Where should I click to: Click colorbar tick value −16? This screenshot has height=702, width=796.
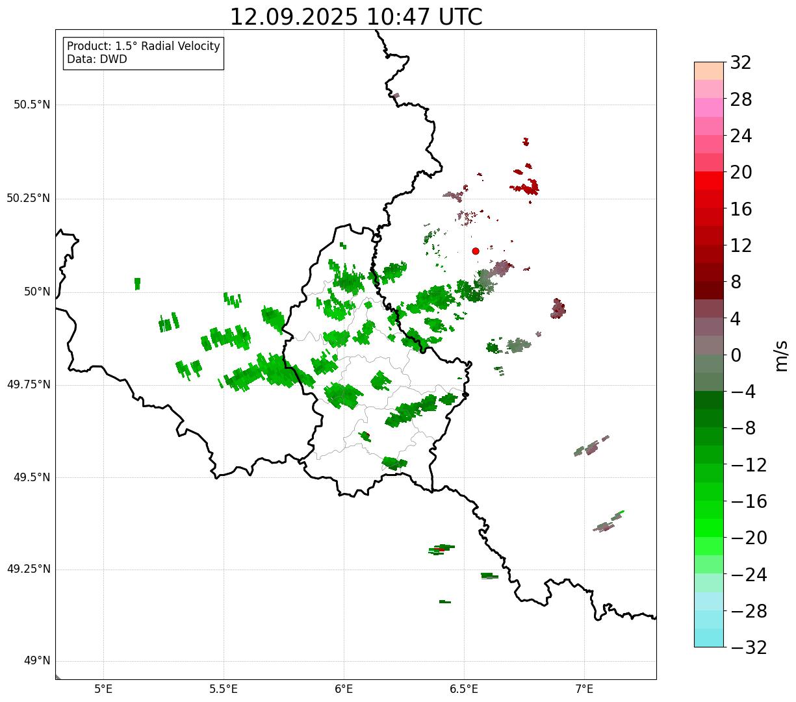pos(749,501)
